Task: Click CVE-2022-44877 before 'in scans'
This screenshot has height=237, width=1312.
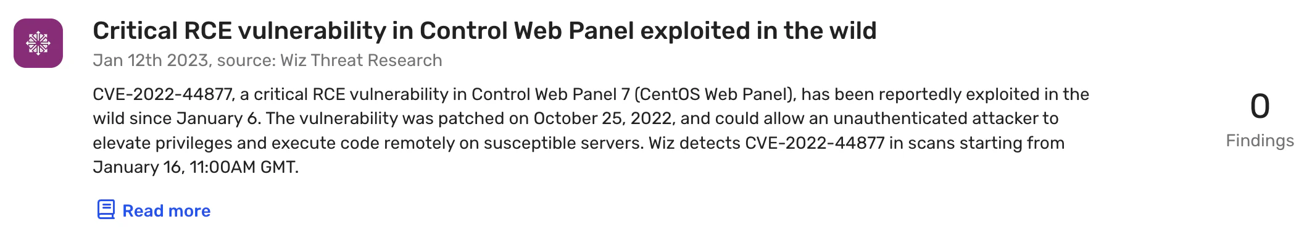Action: click(815, 143)
